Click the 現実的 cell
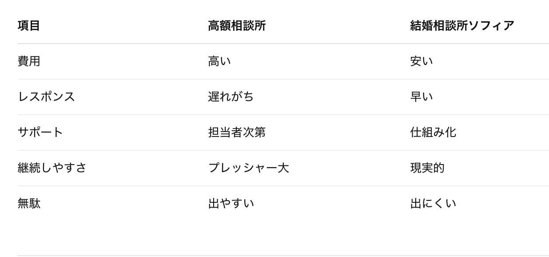Viewport: 549px width, 257px height. coord(427,168)
